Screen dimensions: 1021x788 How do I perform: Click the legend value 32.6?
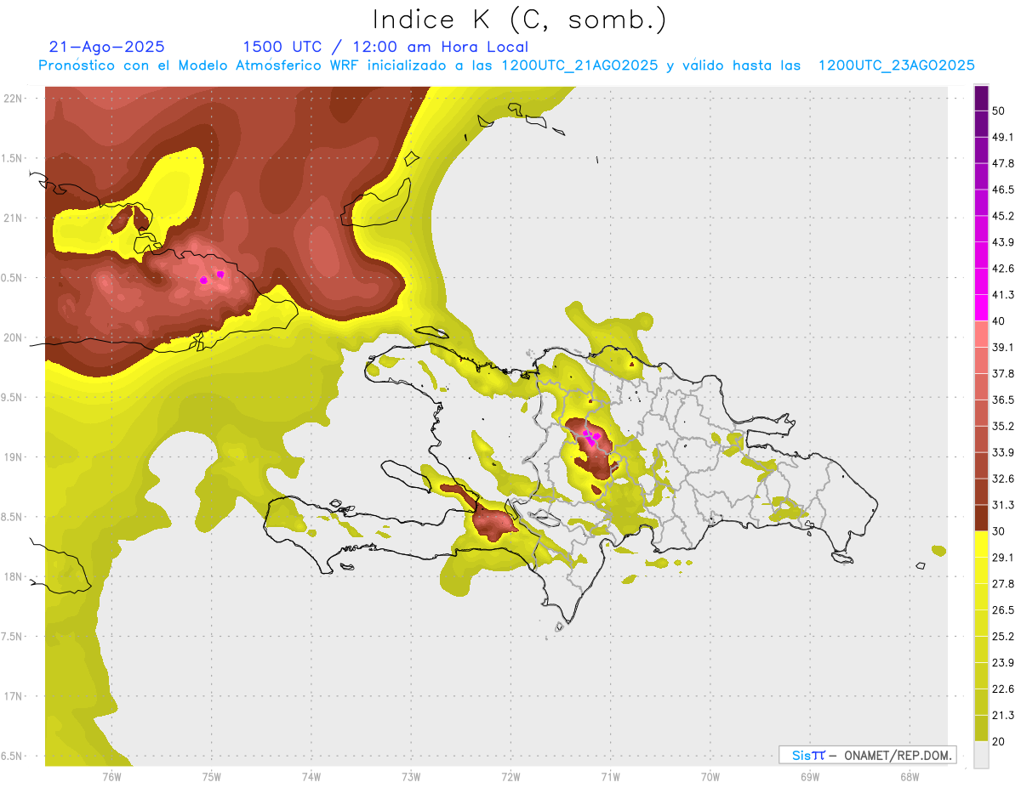(1002, 479)
